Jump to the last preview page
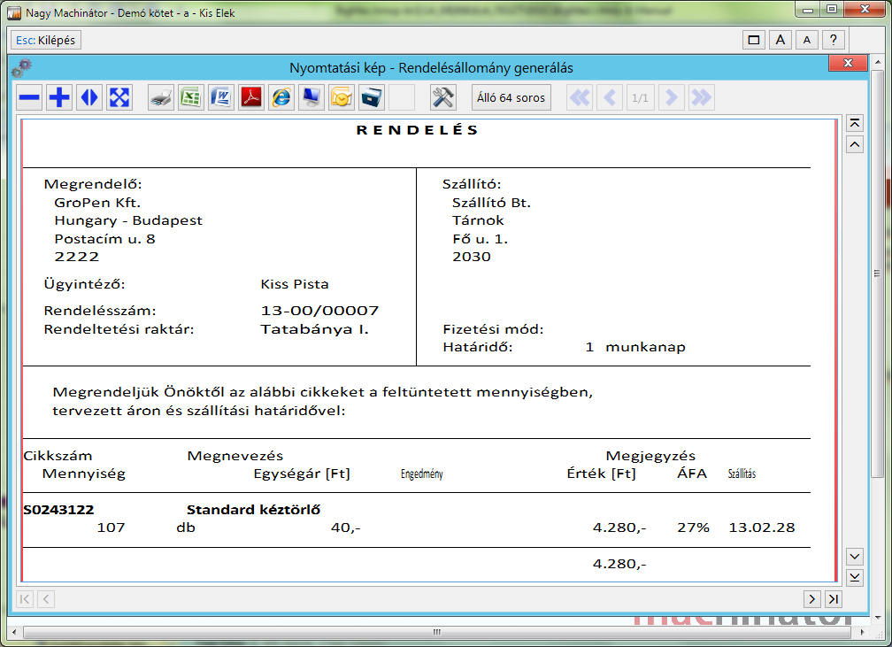892x647 pixels. [701, 97]
